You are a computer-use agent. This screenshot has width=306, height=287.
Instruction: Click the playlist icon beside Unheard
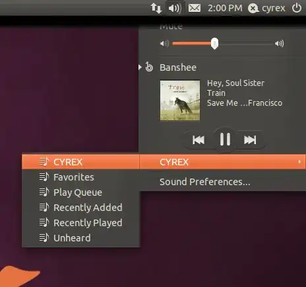tap(44, 238)
